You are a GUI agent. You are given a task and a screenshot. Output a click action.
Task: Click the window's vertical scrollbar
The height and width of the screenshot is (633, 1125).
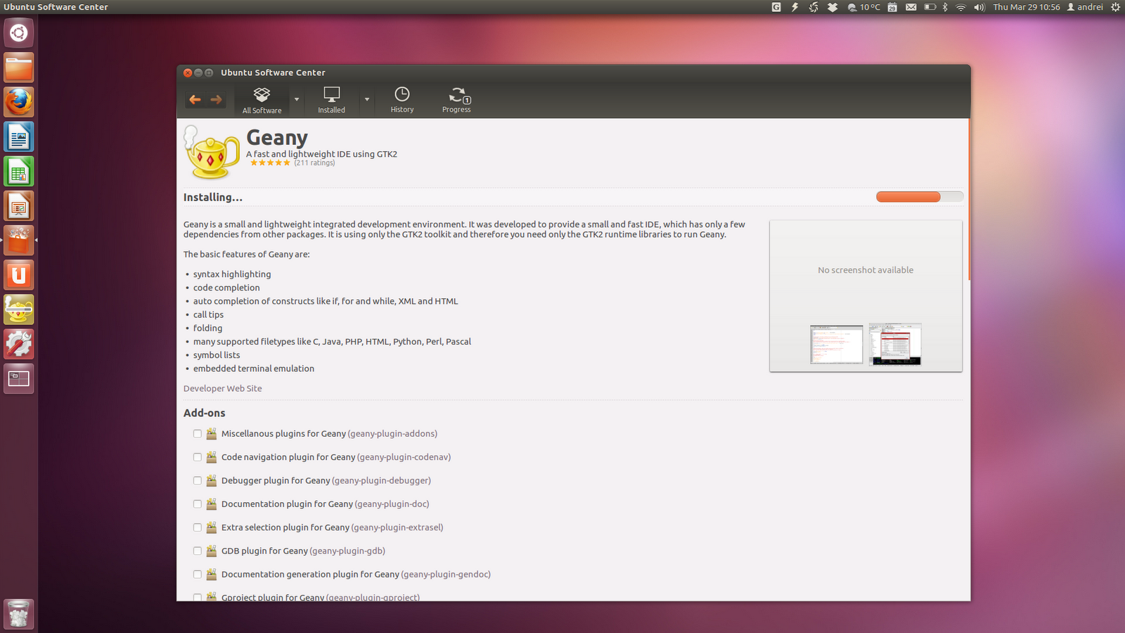(x=969, y=200)
